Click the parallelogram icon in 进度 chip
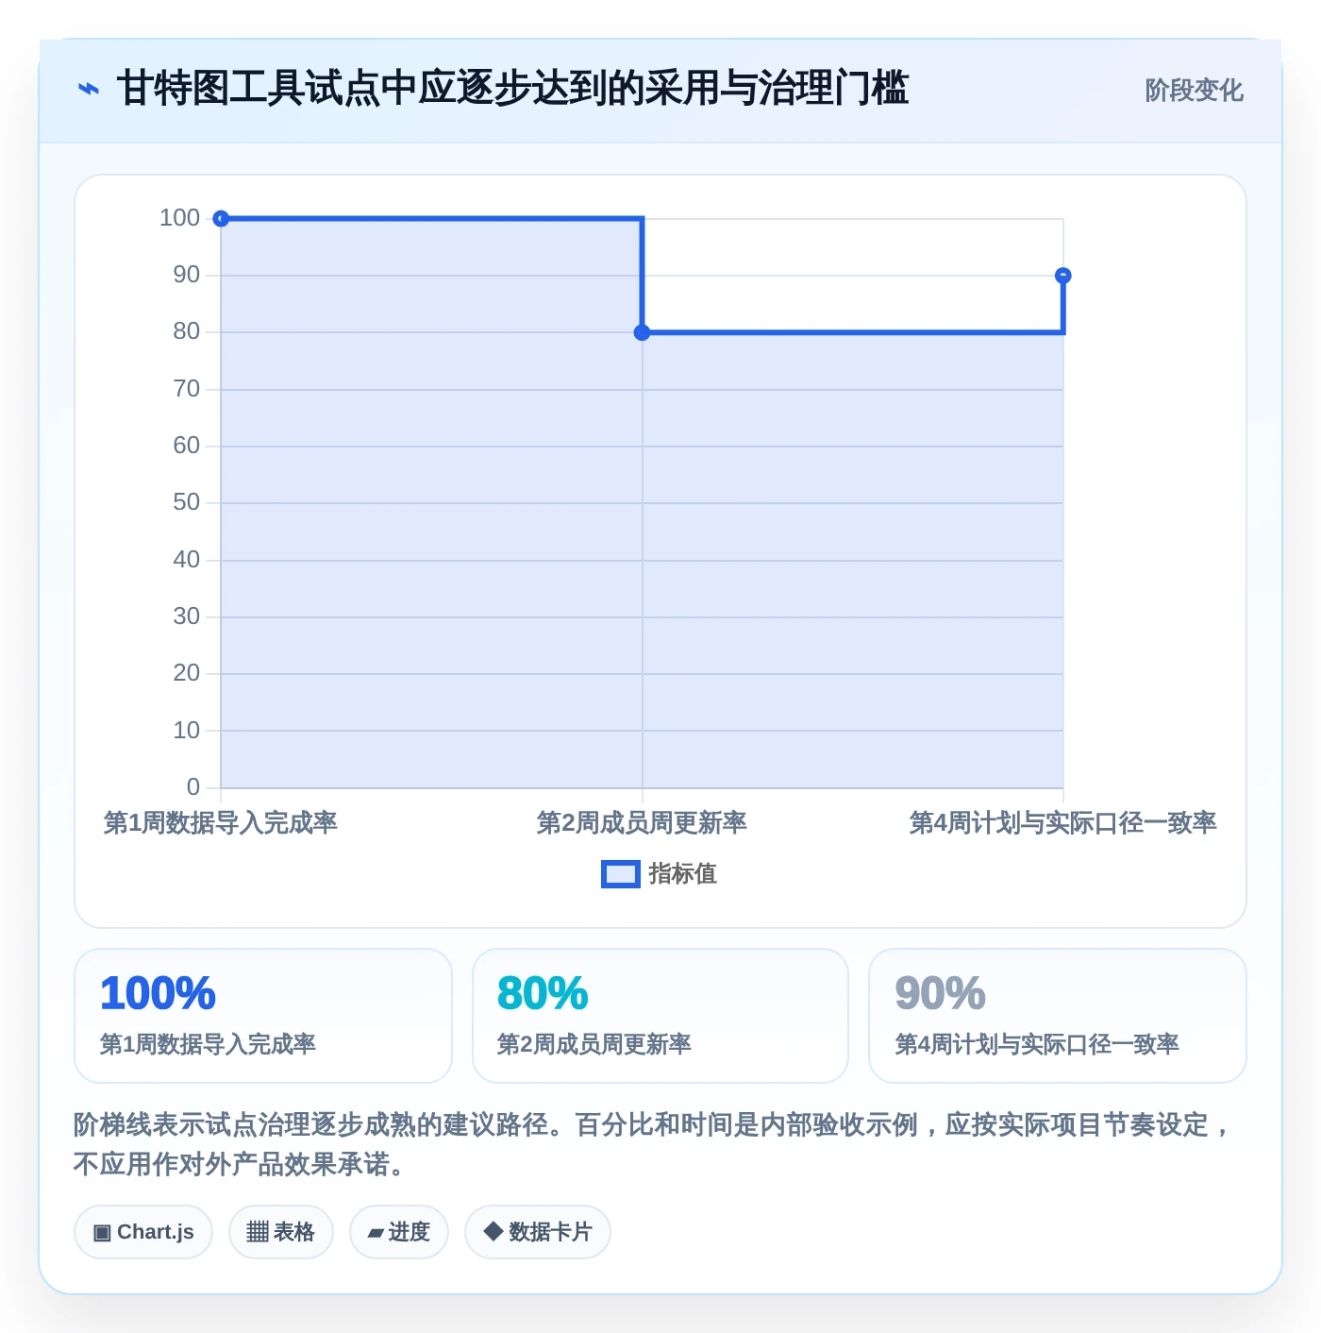 376,1233
